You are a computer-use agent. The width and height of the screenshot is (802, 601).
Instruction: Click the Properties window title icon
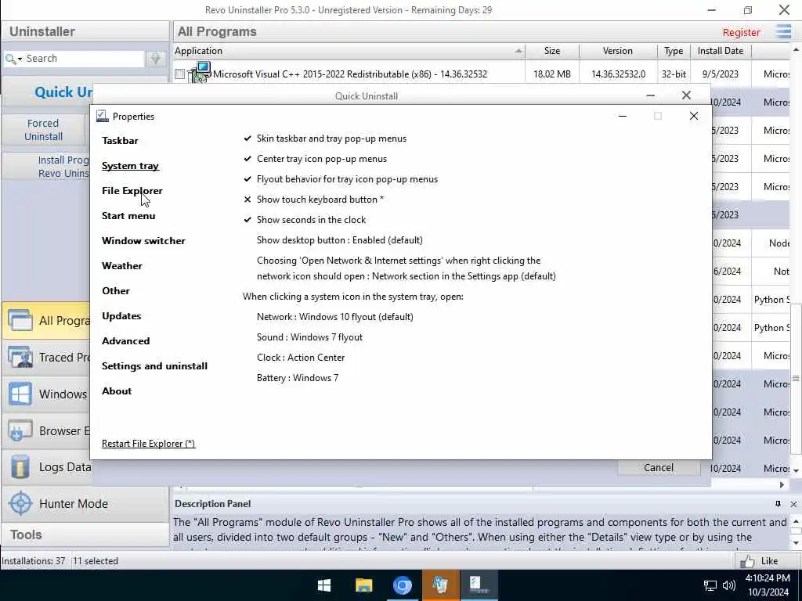(x=102, y=116)
